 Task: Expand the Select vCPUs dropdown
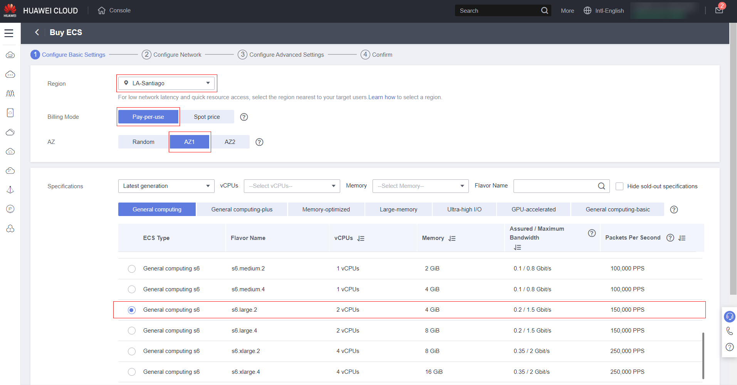[x=292, y=186]
